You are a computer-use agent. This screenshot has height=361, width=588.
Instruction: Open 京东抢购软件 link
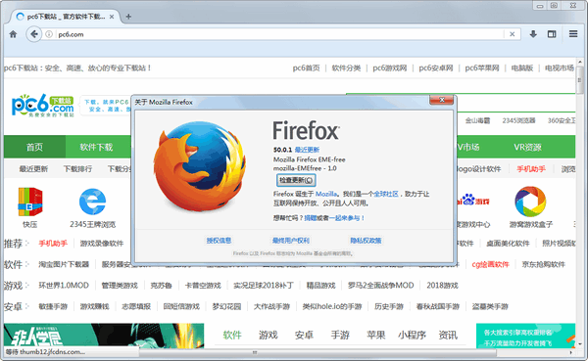pos(543,264)
